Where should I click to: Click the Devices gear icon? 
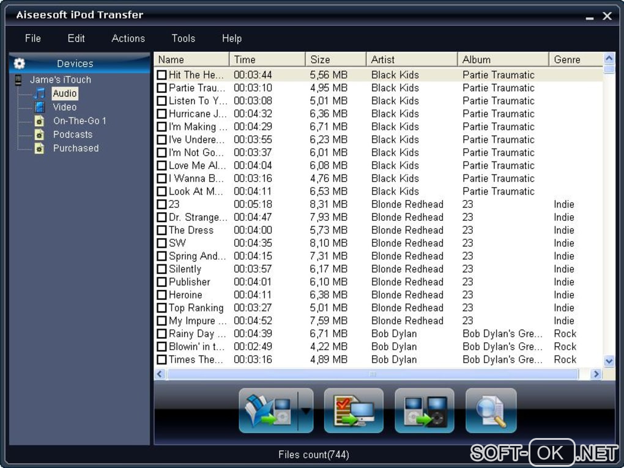click(19, 63)
